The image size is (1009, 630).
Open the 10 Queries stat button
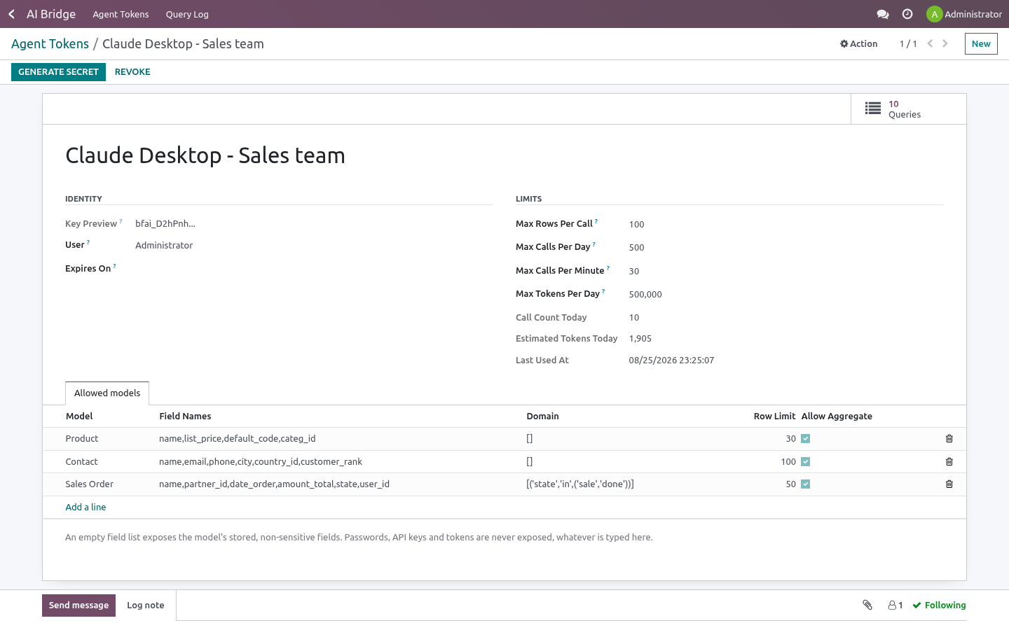(x=908, y=109)
